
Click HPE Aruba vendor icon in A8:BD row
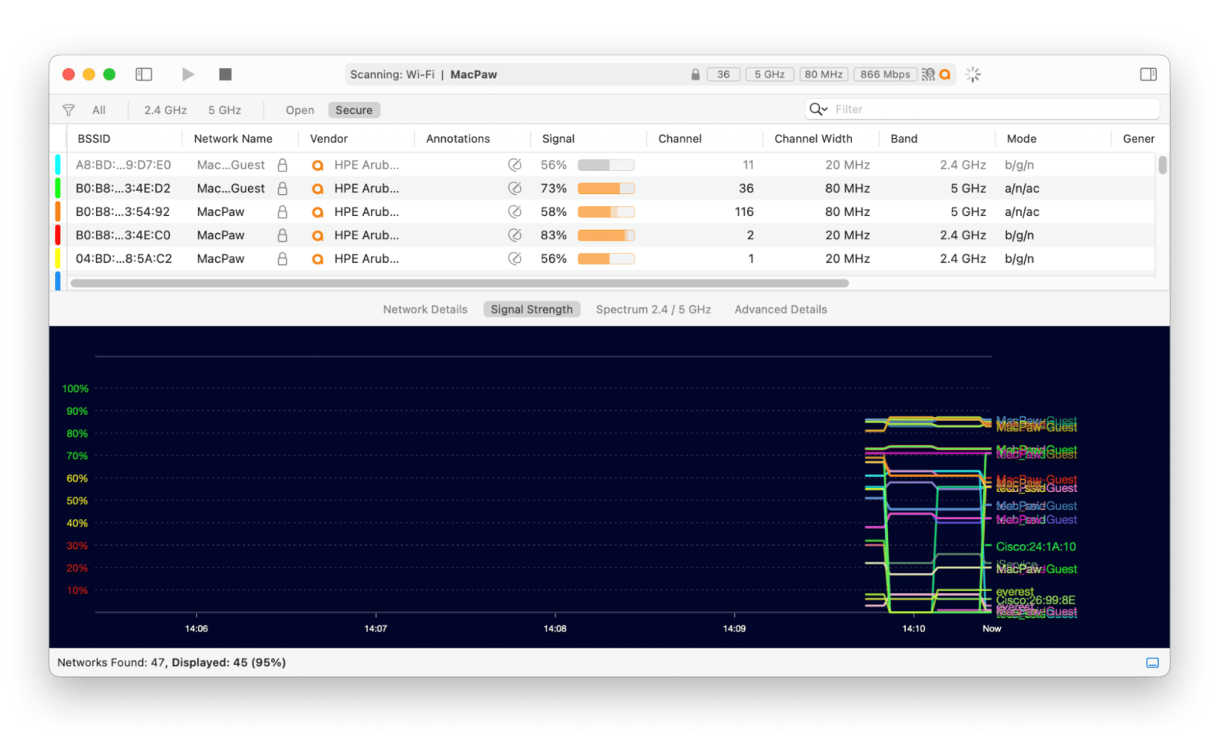point(317,165)
